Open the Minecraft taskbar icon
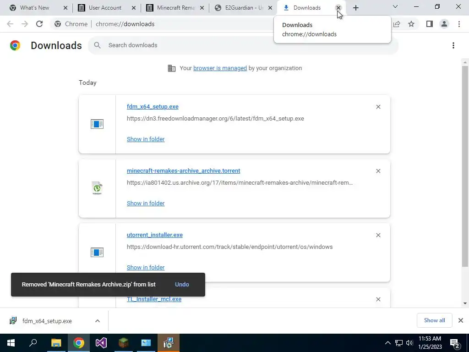Image resolution: width=469 pixels, height=352 pixels. click(x=124, y=343)
